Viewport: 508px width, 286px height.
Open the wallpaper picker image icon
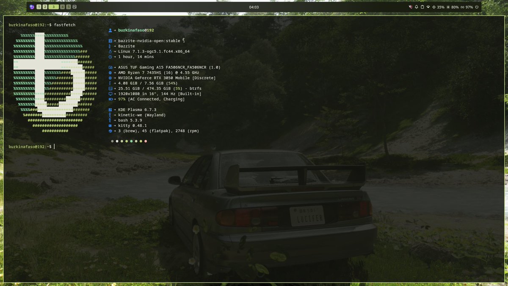pos(75,7)
